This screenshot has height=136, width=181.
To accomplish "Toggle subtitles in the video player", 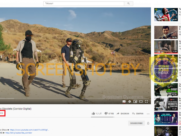I will coord(124,102).
